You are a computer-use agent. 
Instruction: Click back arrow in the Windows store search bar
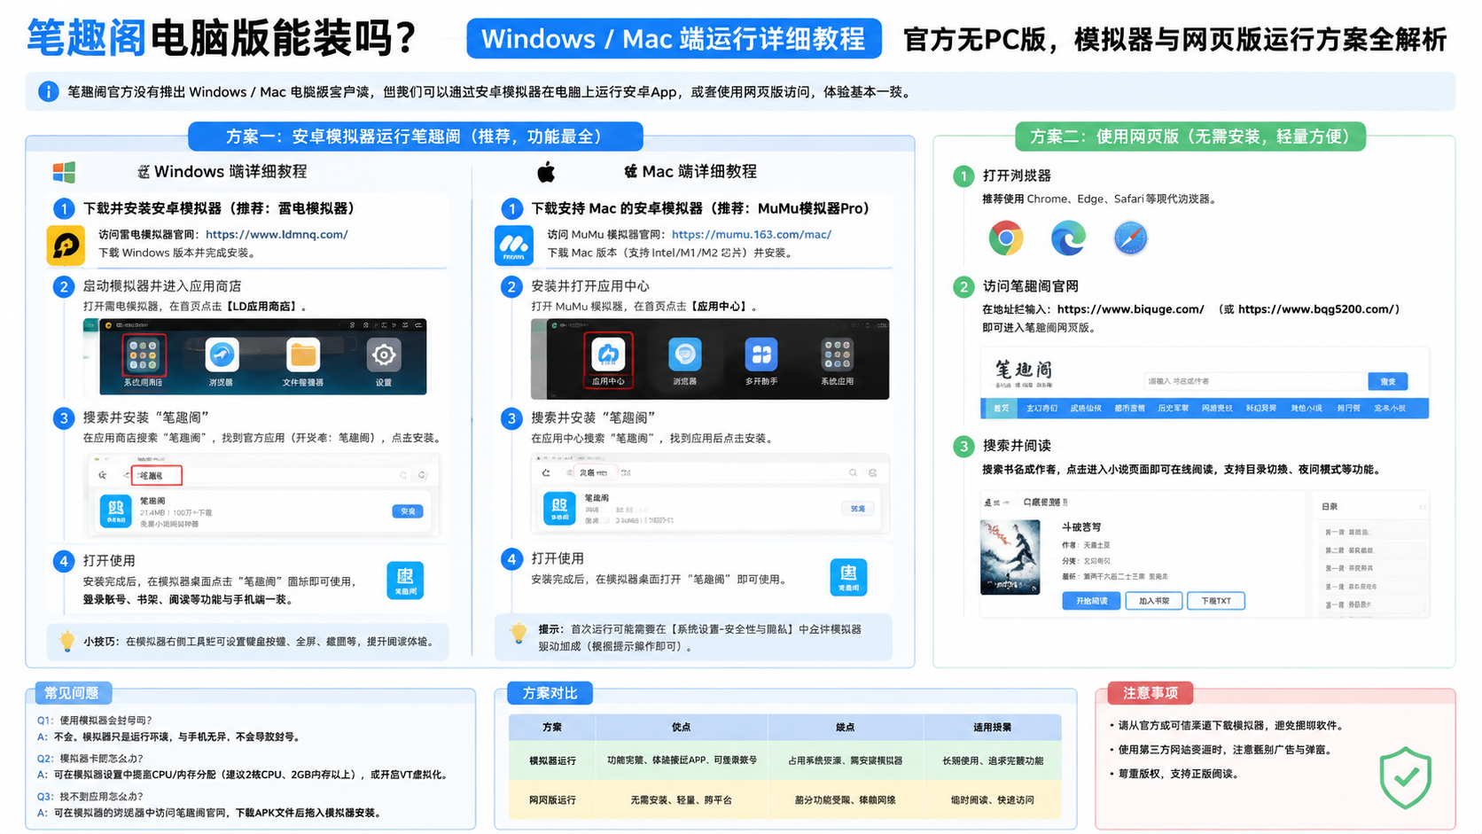[103, 476]
